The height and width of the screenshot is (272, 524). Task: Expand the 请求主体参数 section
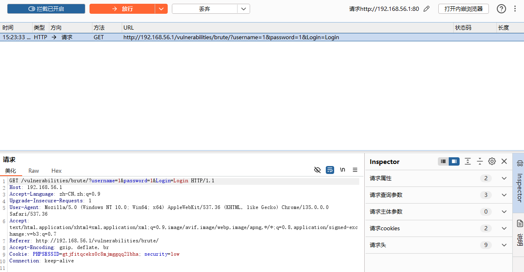pyautogui.click(x=439, y=212)
